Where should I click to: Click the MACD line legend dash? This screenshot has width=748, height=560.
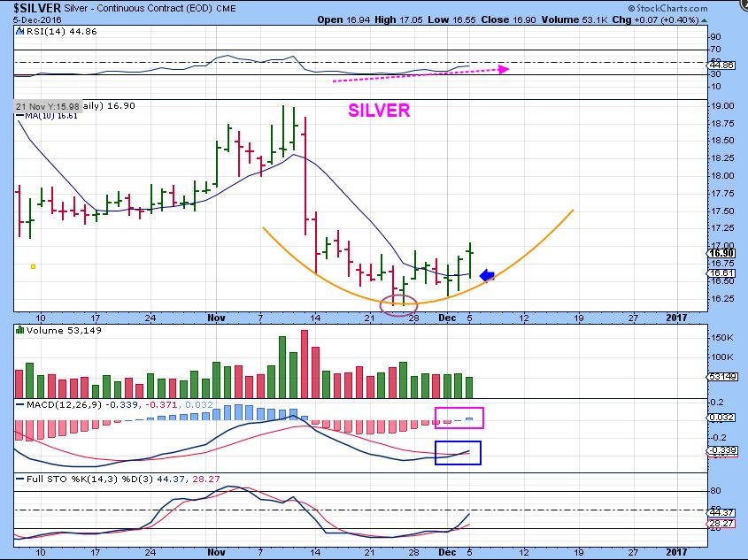pyautogui.click(x=20, y=404)
